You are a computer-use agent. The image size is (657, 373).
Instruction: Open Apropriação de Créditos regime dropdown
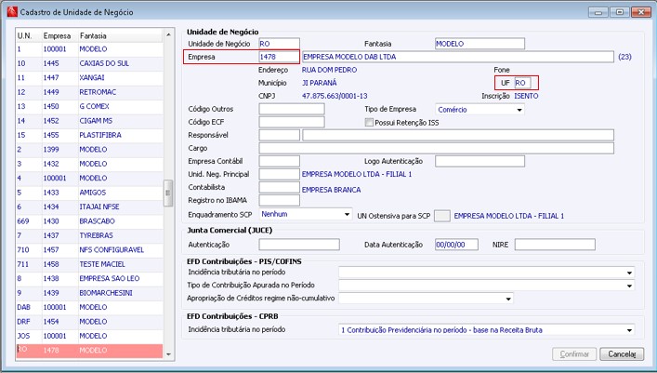pos(426,299)
